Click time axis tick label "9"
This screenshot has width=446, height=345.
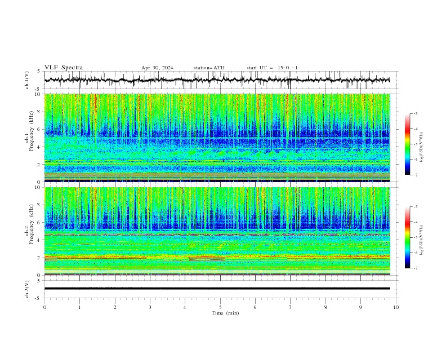[x=360, y=307]
